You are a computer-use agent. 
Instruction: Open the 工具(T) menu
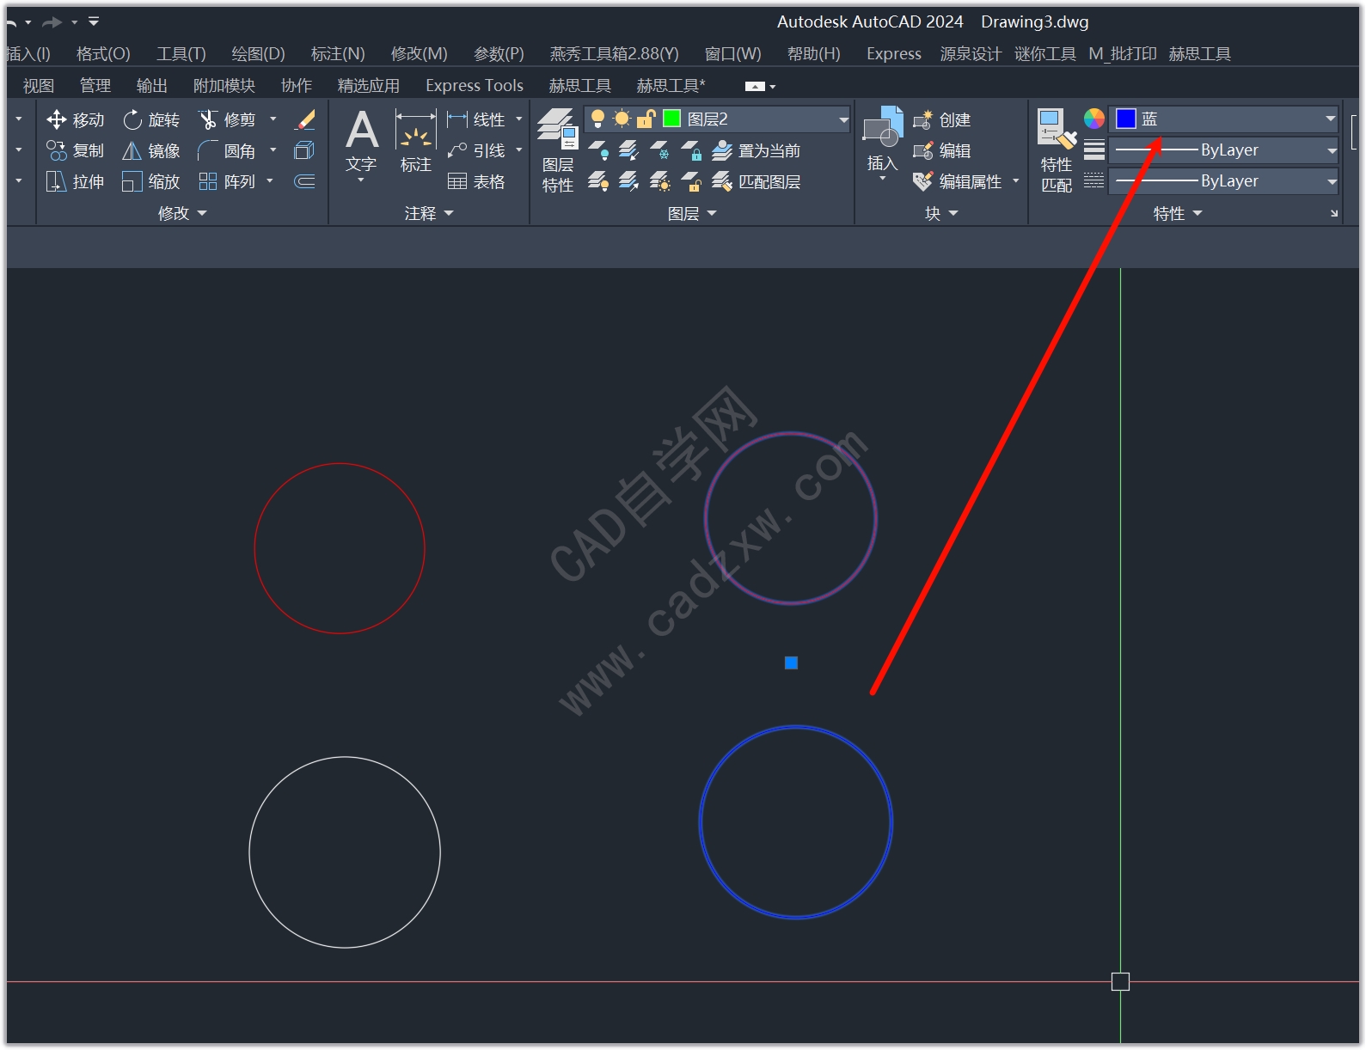181,53
